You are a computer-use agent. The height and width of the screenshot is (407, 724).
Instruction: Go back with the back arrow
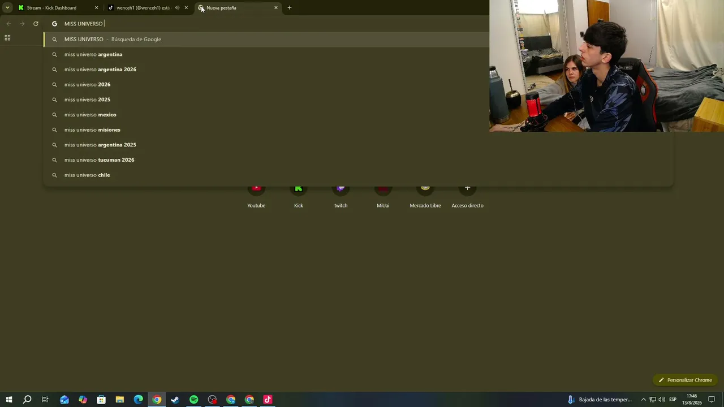8,24
